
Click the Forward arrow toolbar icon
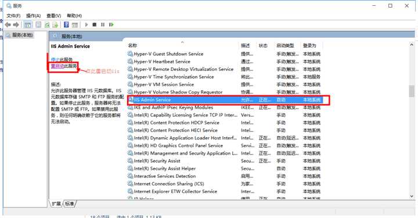pyautogui.click(x=16, y=25)
